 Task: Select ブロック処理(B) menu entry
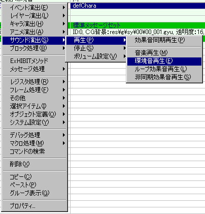tap(35, 48)
